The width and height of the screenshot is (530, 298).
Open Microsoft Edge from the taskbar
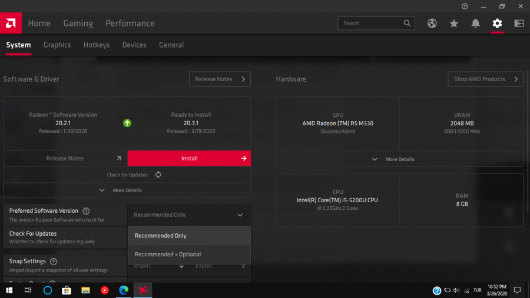pos(124,290)
